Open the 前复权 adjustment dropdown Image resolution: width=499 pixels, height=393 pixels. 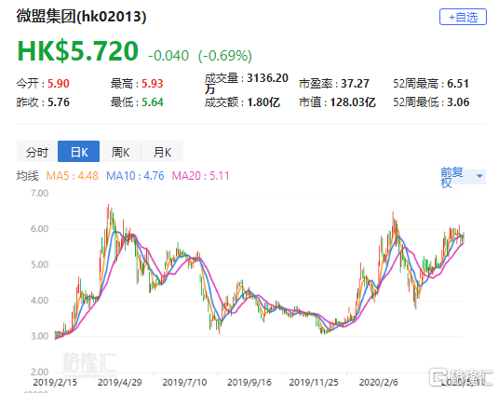pos(463,177)
